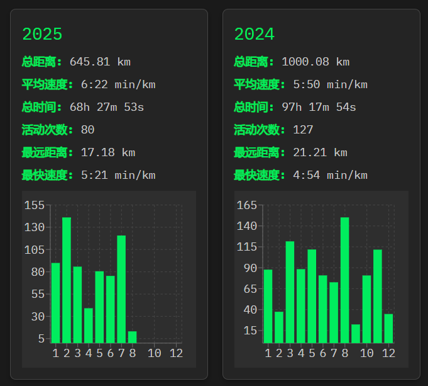Click the 2025 year heading
Viewport: 428px width, 386px height.
click(x=42, y=34)
